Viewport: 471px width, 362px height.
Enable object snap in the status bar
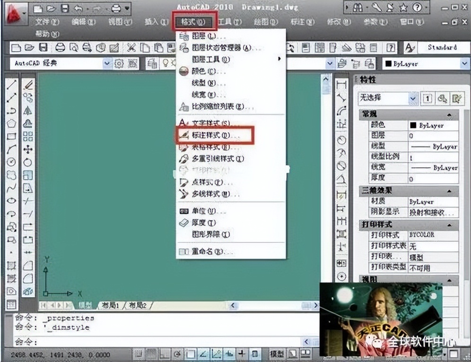(x=190, y=352)
